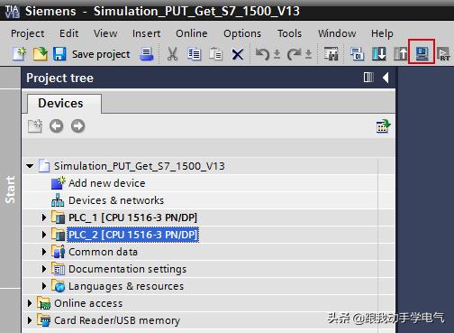Image resolution: width=454 pixels, height=333 pixels.
Task: Open the Tools menu
Action: click(x=289, y=33)
